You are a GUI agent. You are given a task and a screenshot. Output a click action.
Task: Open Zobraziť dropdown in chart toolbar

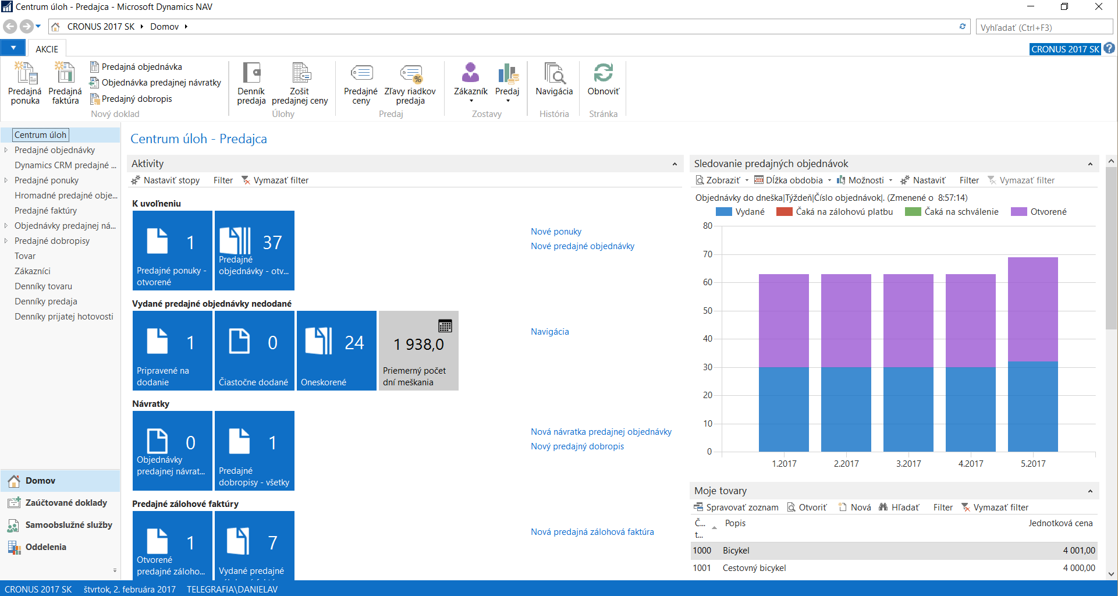[x=722, y=180]
